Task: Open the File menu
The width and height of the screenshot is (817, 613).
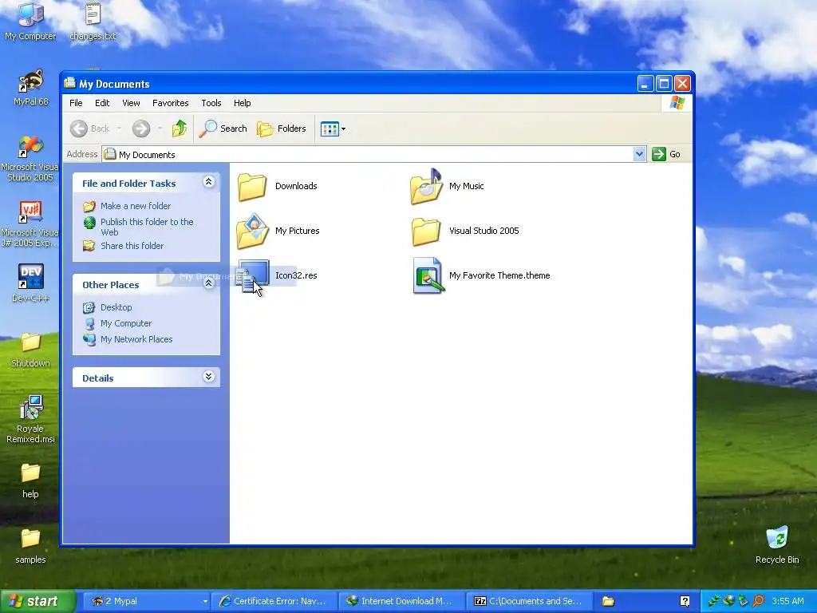Action: (76, 103)
